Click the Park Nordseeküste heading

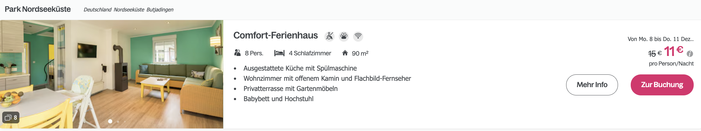(x=38, y=9)
